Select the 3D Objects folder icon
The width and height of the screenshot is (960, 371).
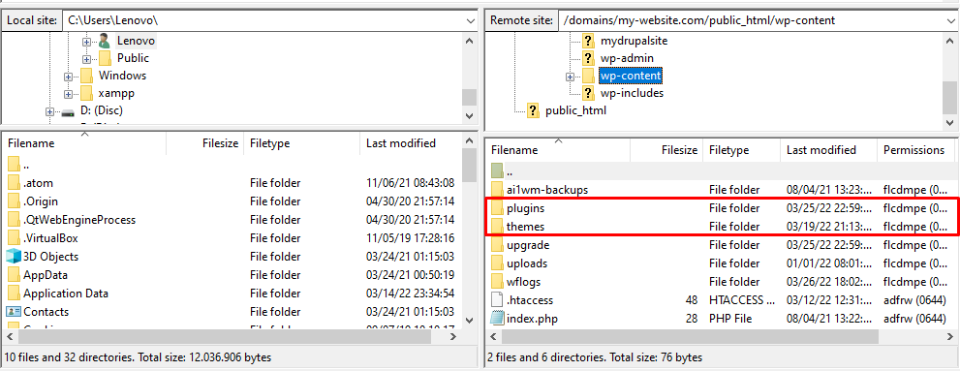[x=14, y=257]
